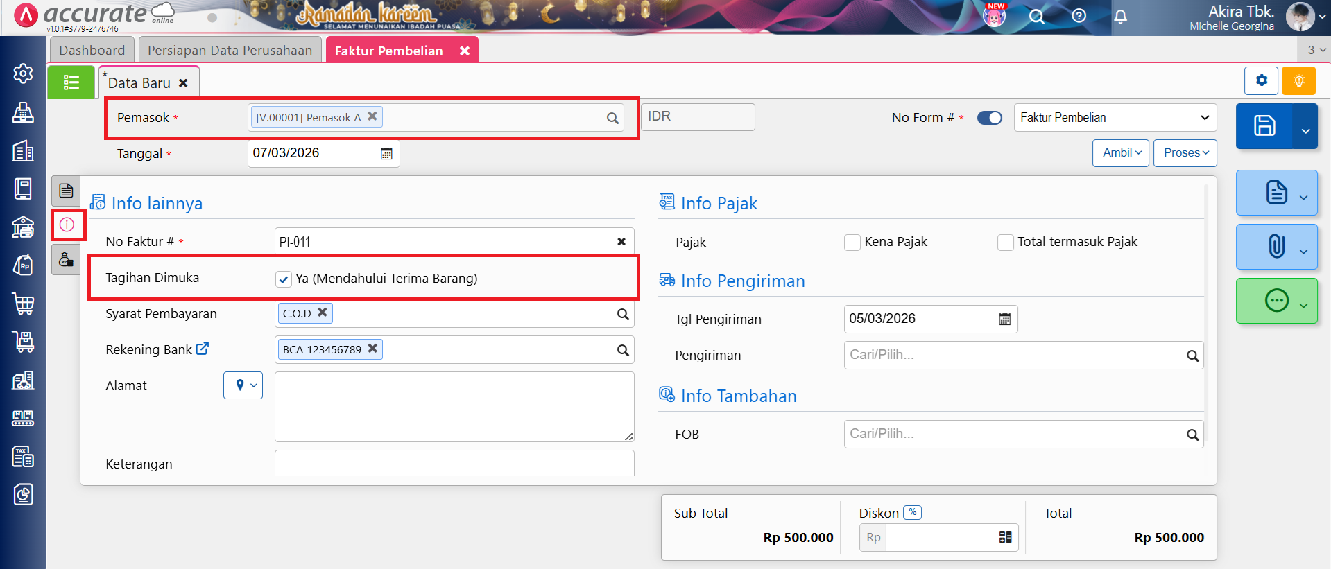Expand the Proses dropdown menu
Screen dimensions: 1331x569
click(1185, 153)
